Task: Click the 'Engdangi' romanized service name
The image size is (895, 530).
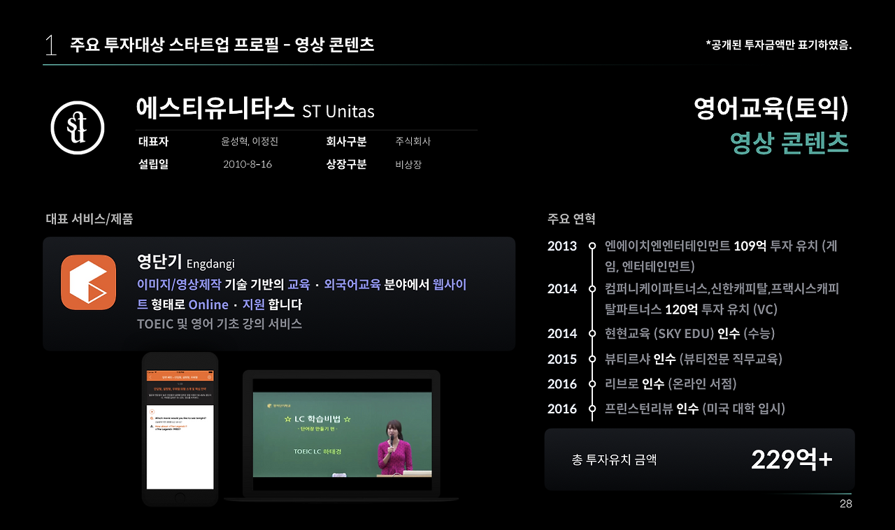Action: pos(210,264)
